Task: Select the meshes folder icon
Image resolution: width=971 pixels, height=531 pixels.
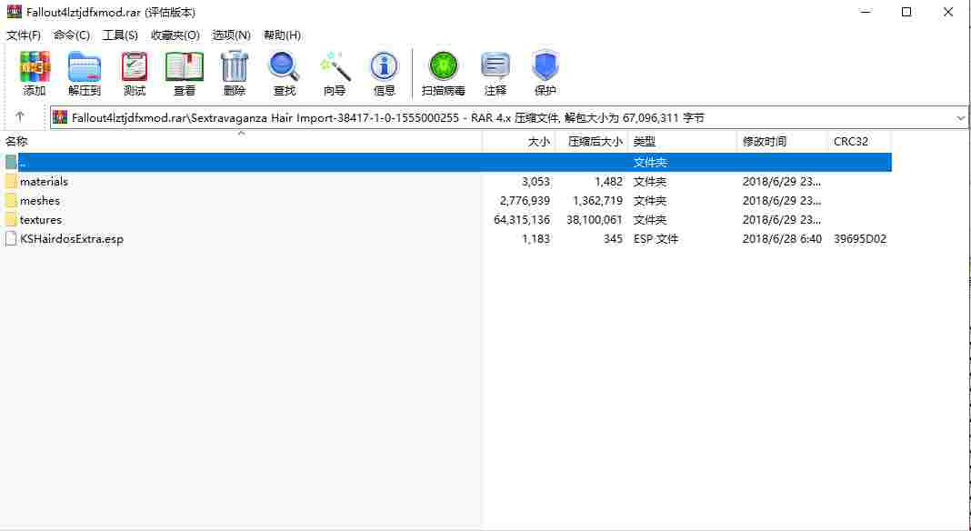Action: click(x=11, y=201)
